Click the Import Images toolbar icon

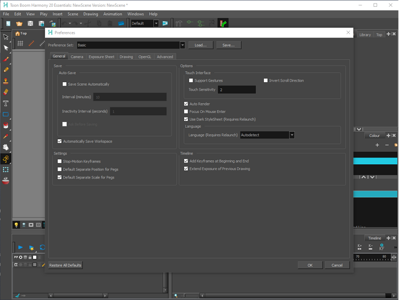52,24
